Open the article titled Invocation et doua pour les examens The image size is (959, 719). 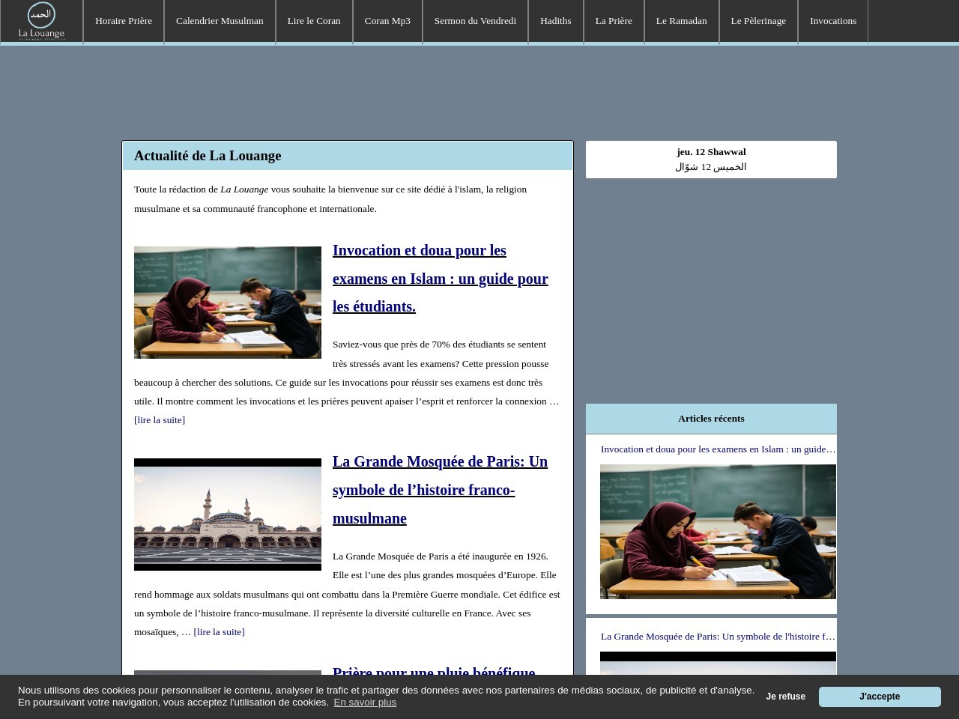441,279
